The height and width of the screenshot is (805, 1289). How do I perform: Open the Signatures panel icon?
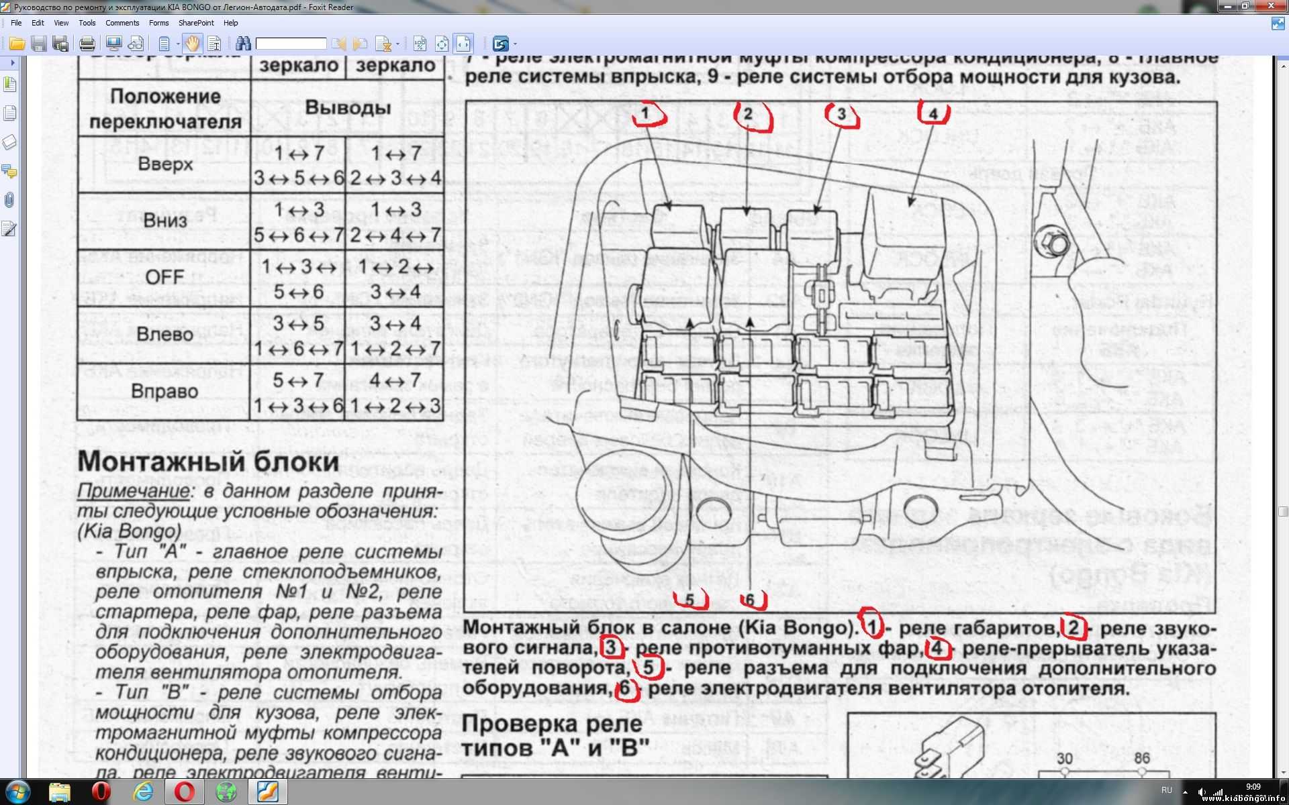[9, 229]
